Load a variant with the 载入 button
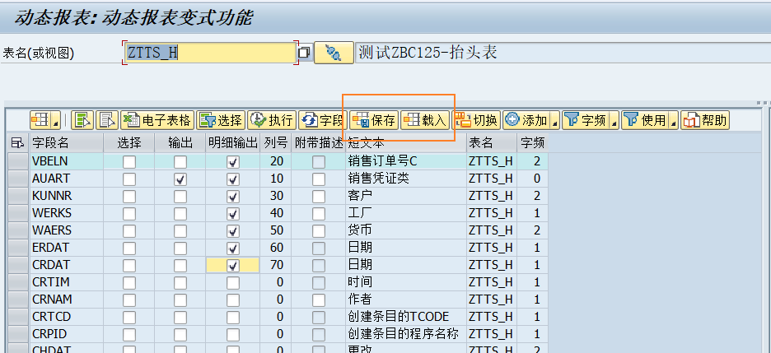771x353 pixels. pos(425,120)
